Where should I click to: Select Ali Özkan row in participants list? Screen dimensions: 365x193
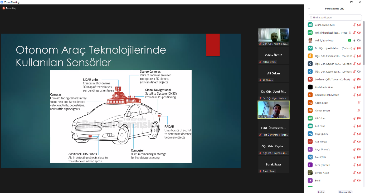(334, 118)
